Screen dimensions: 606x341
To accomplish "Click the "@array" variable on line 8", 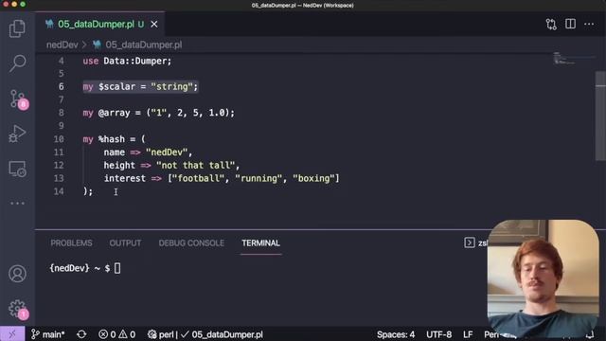I will tap(114, 113).
